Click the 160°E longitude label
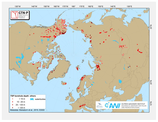The height and width of the screenshot is (122, 158). pos(90,7)
